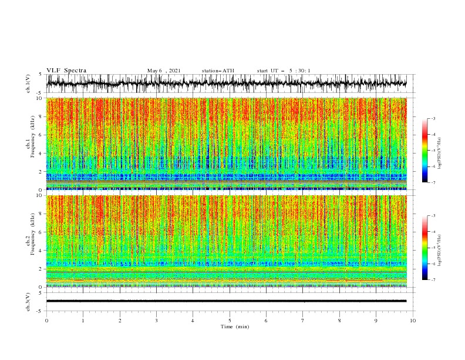
Task: Click the ch.2 spectrogram color scale bar
Action: [x=424, y=248]
